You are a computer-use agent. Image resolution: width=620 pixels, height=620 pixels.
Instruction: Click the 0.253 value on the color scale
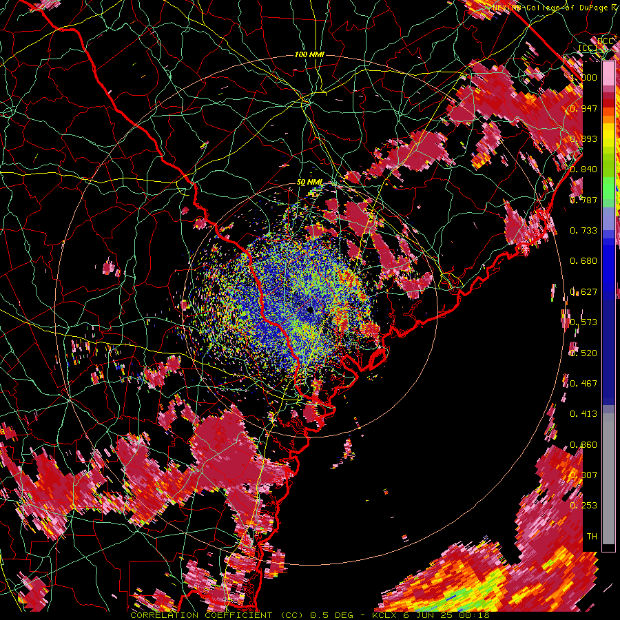point(583,506)
